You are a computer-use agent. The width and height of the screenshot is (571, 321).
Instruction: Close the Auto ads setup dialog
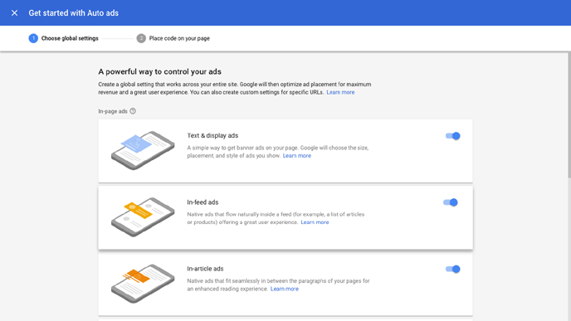(x=15, y=13)
